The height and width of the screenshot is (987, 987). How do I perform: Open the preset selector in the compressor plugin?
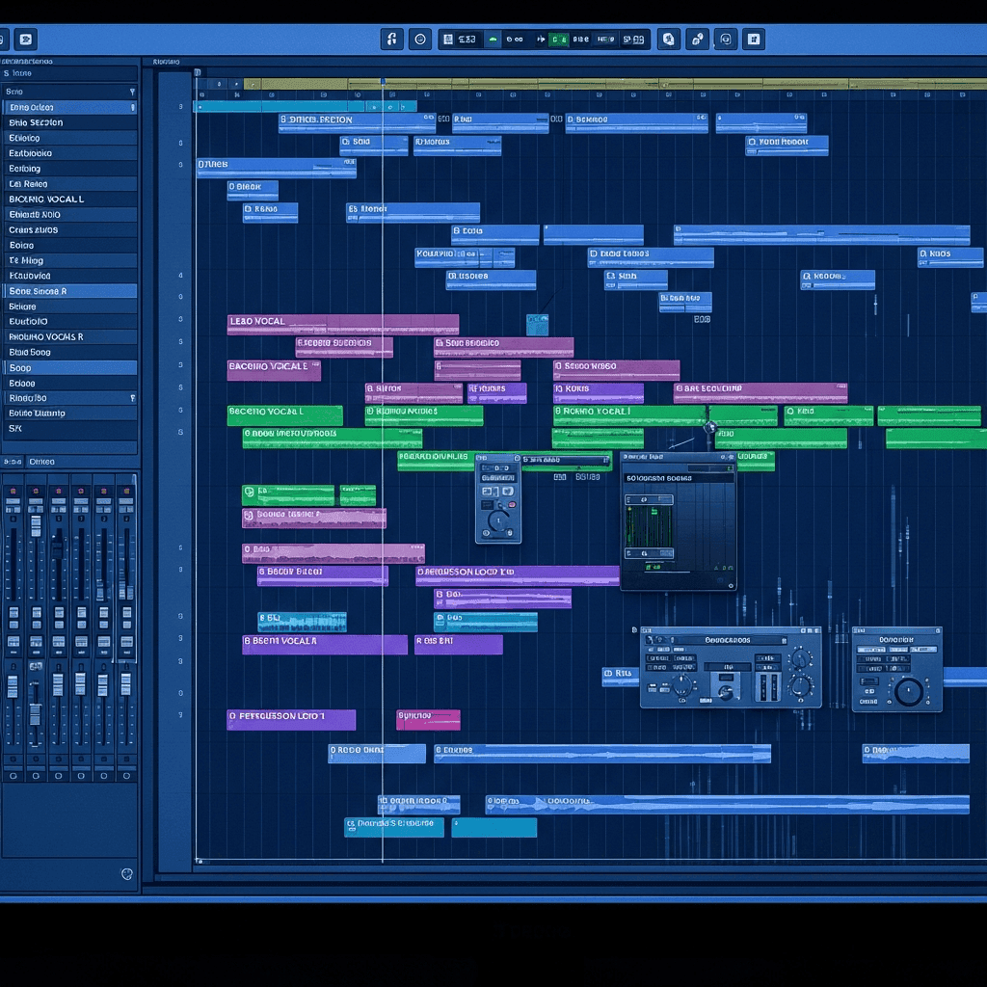pos(728,640)
